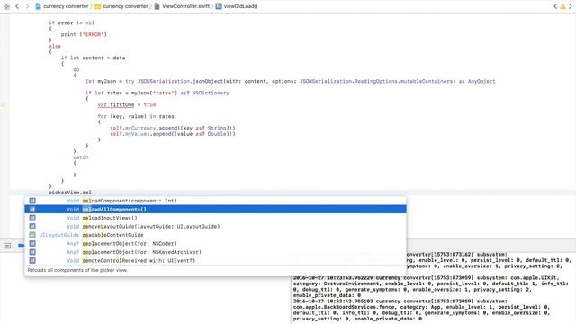Screen dimensions: 576x324
Task: Click the self.myCurrency.append line
Action: point(173,128)
